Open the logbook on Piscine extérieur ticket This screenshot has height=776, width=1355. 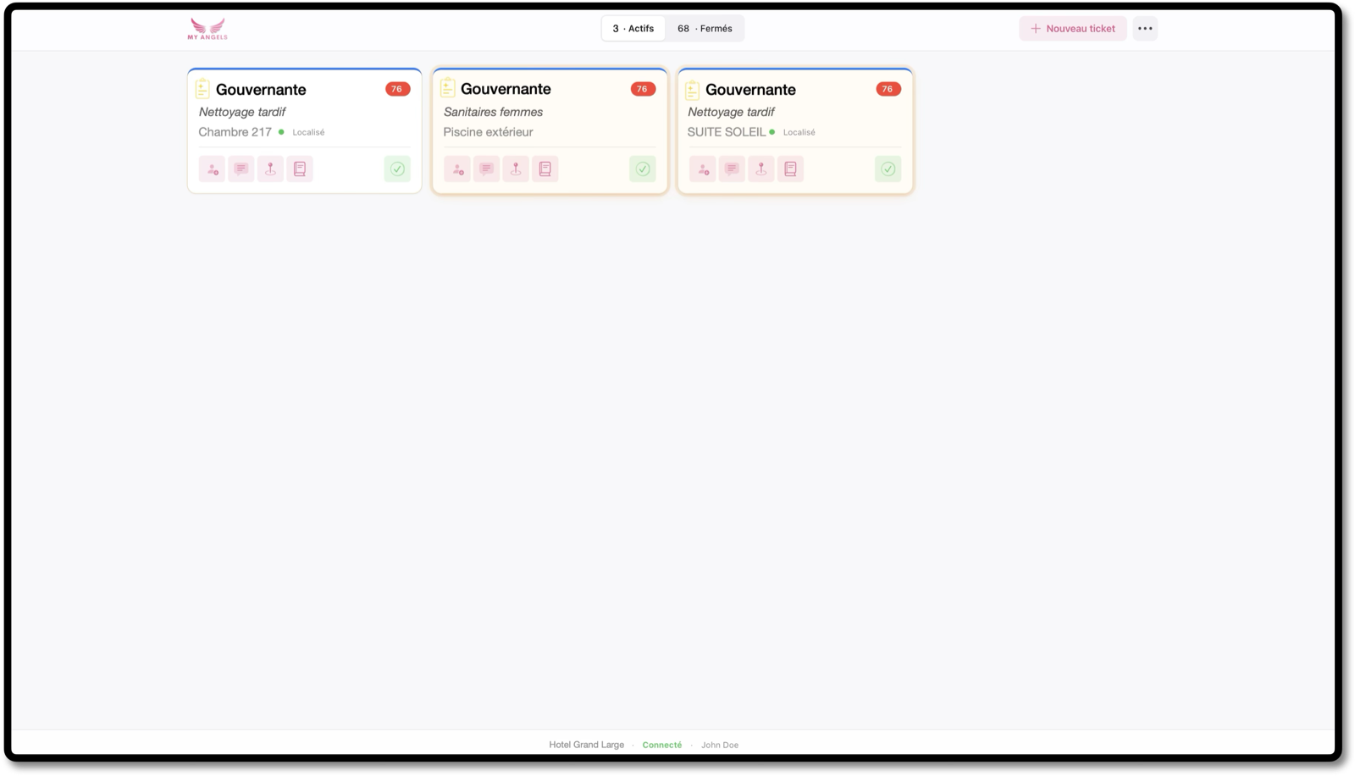point(545,169)
